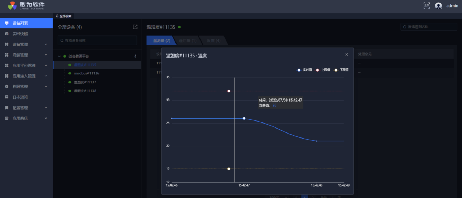Click the 实时快照 camera icon
Screen dimensions: 462x198
coord(6,34)
